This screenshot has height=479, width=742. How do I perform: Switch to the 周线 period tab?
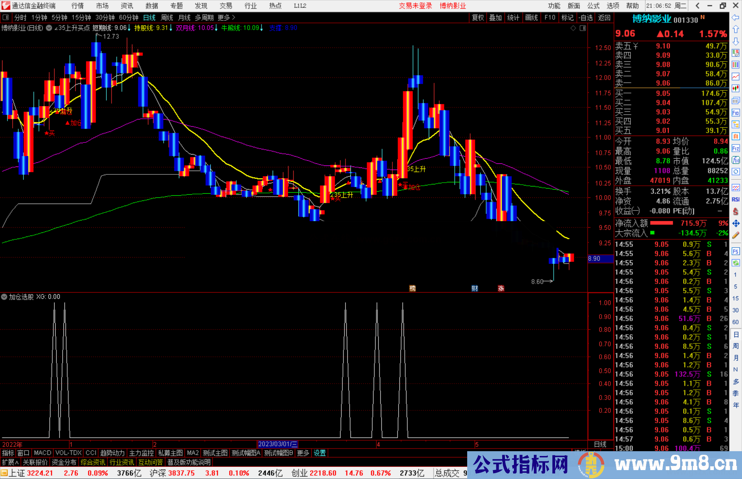pos(167,18)
